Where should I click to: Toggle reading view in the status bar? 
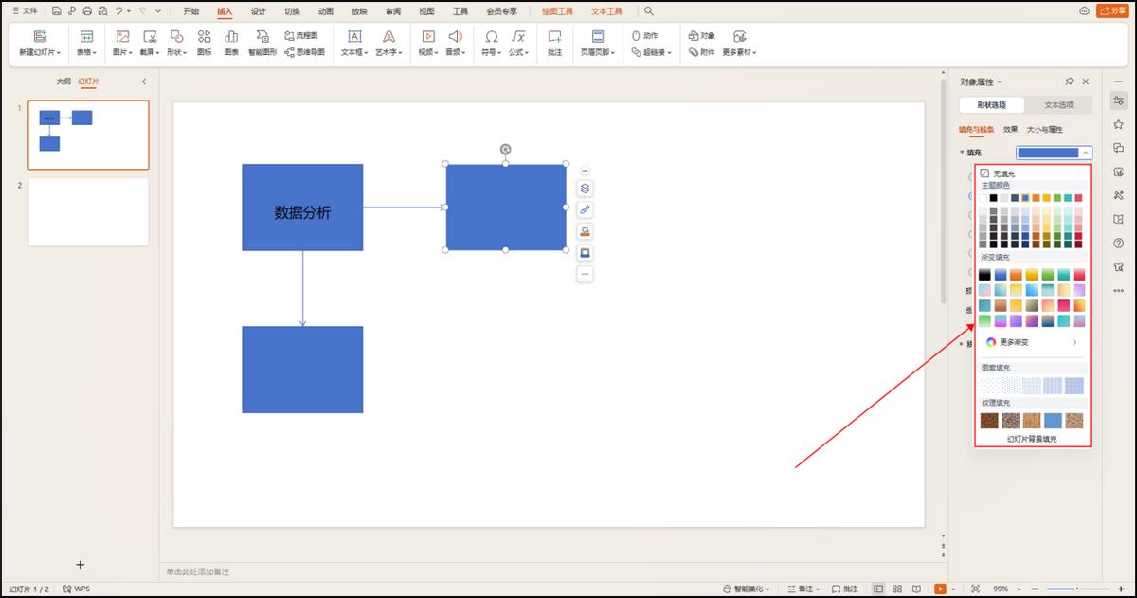[914, 589]
